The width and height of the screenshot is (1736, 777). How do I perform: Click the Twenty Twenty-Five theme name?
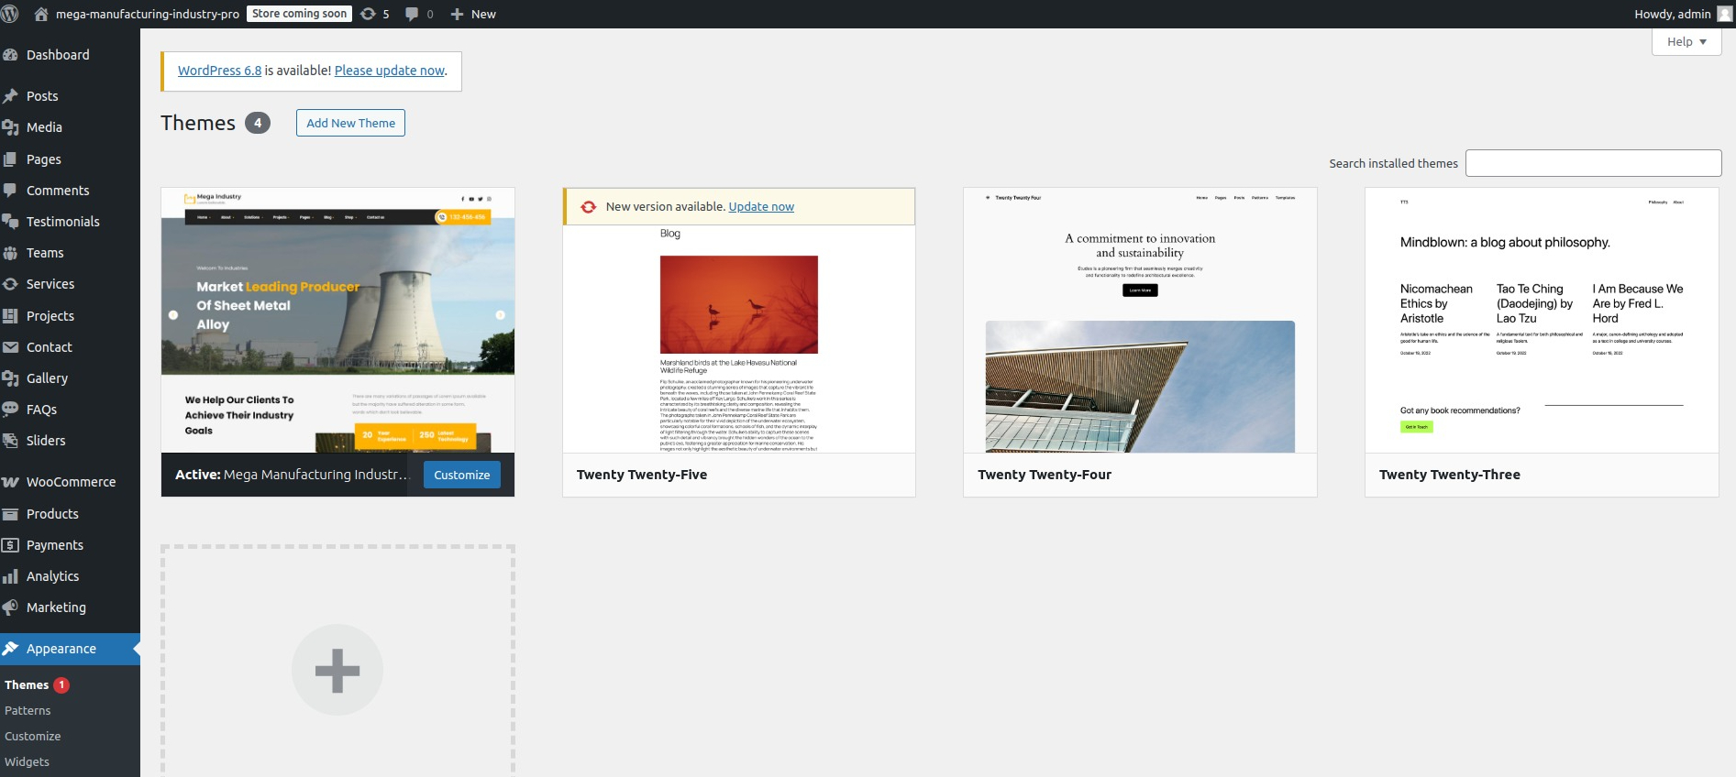click(x=642, y=475)
